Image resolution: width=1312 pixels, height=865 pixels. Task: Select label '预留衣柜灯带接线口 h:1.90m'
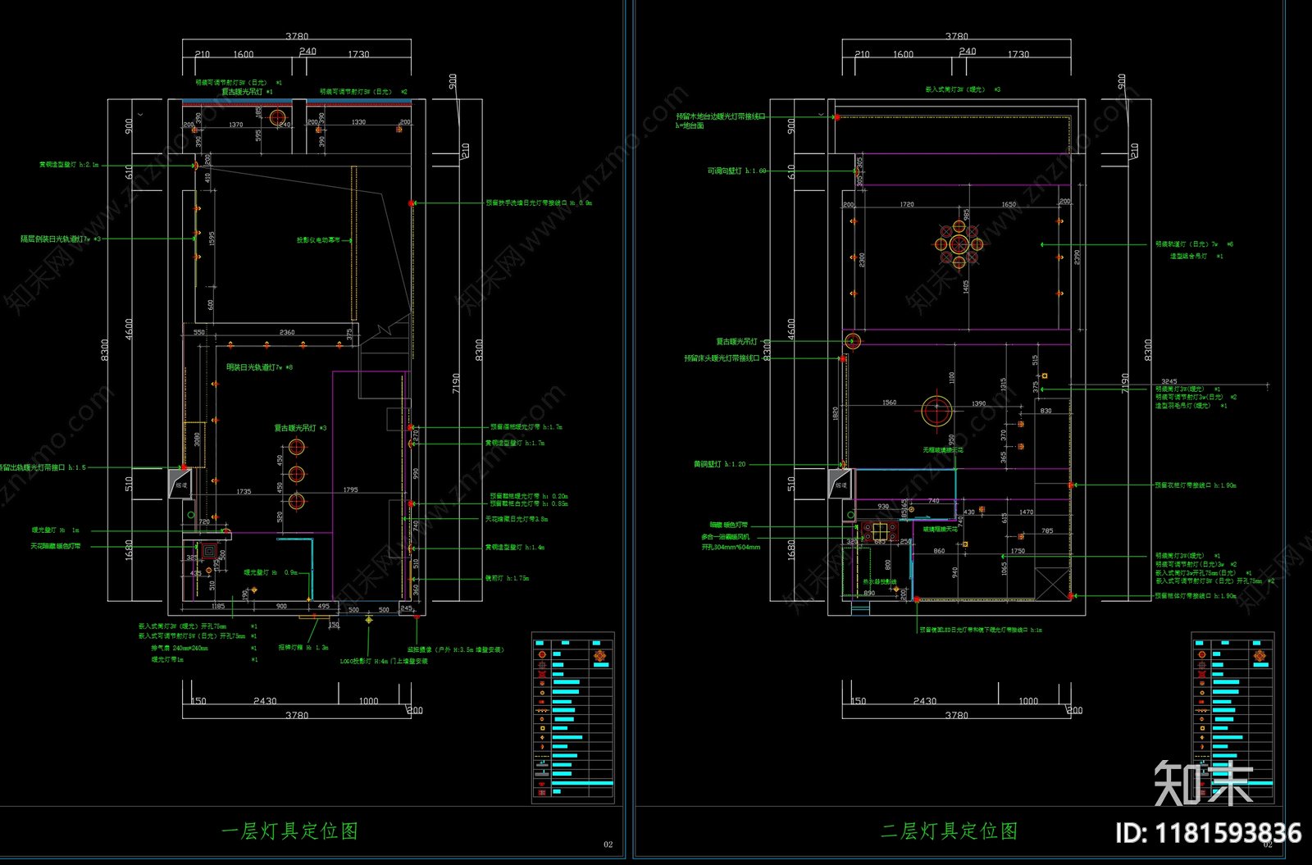coord(1196,485)
